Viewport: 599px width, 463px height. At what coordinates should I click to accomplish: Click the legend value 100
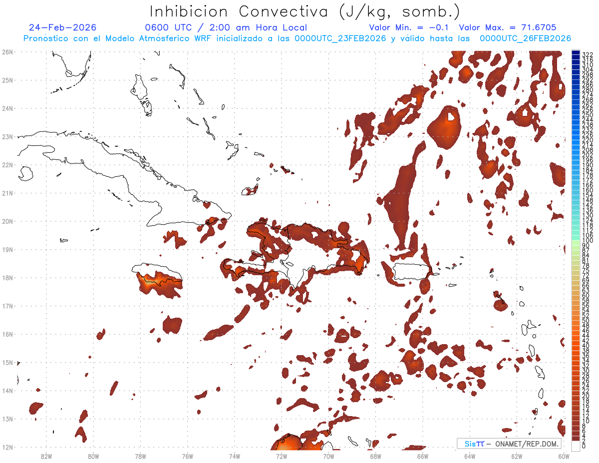[x=588, y=240]
